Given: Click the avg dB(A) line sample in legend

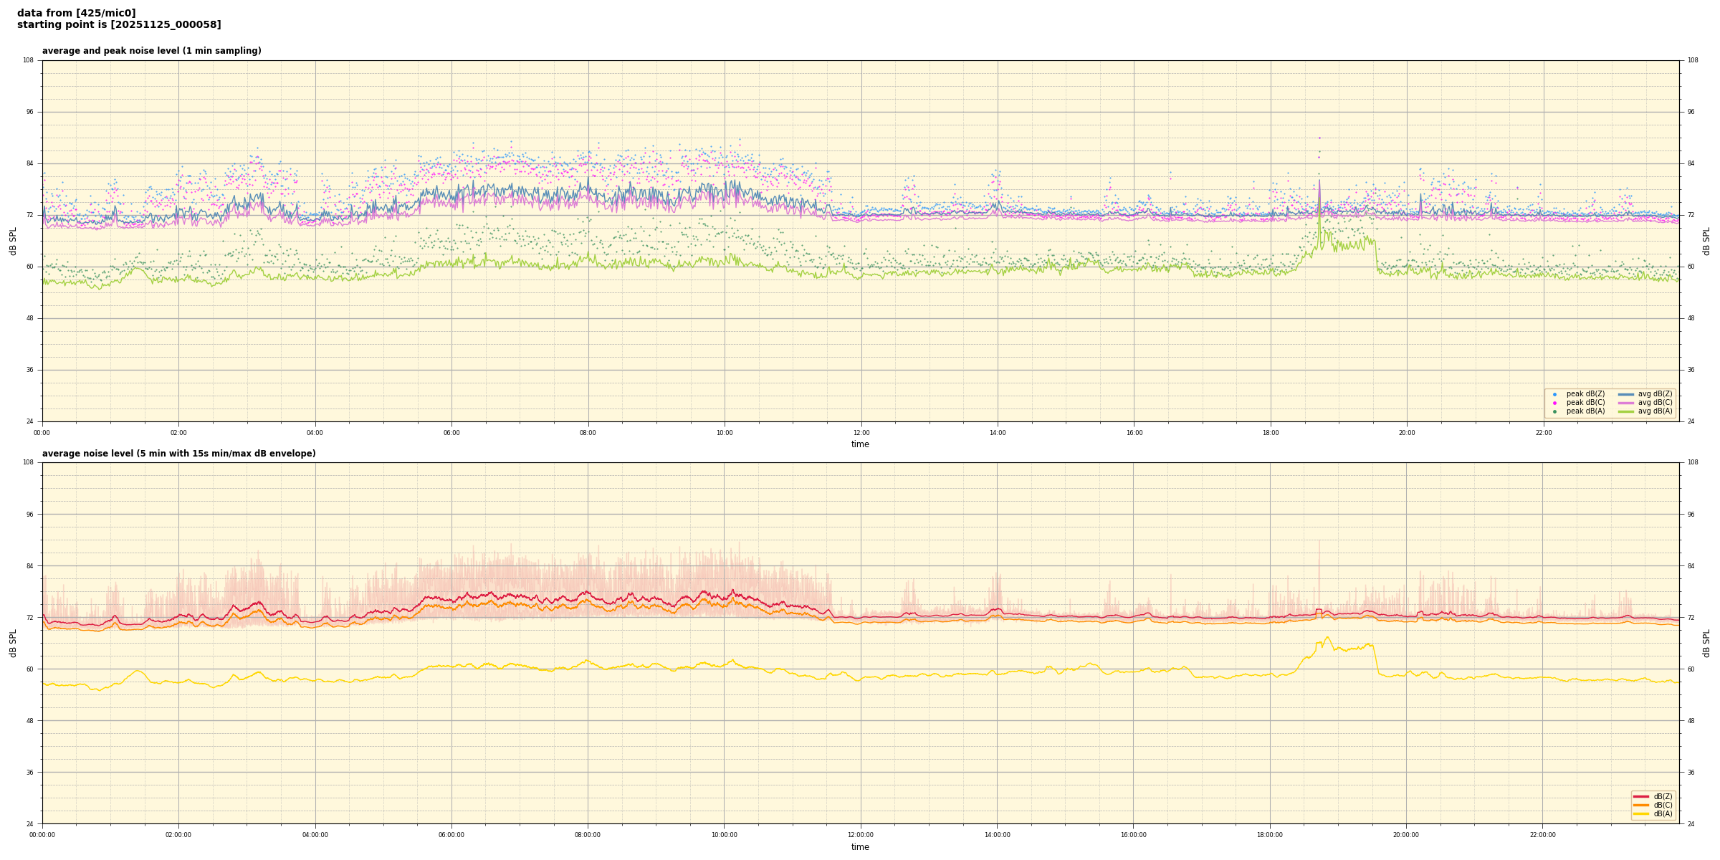Looking at the screenshot, I should 1625,411.
